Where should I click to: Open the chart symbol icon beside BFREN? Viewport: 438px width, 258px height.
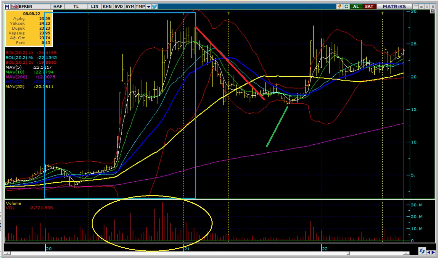[14, 6]
